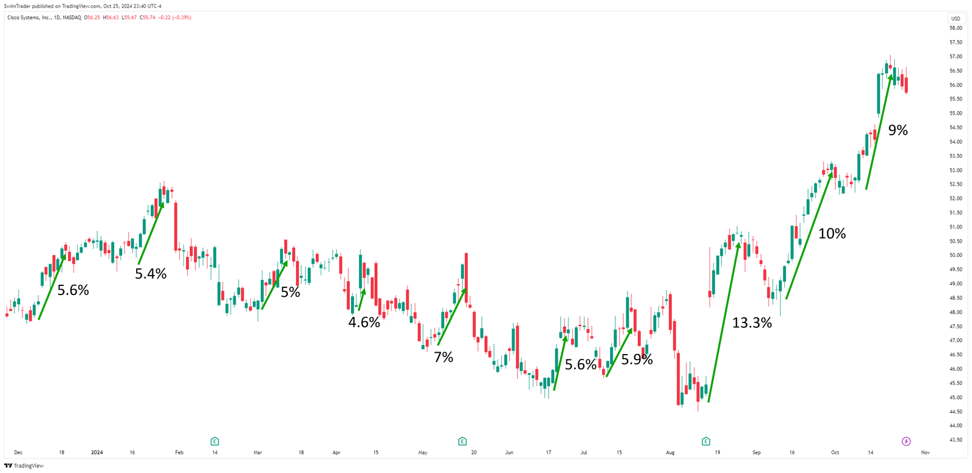Click the 51.00 price axis label
The width and height of the screenshot is (972, 473).
[x=956, y=227]
